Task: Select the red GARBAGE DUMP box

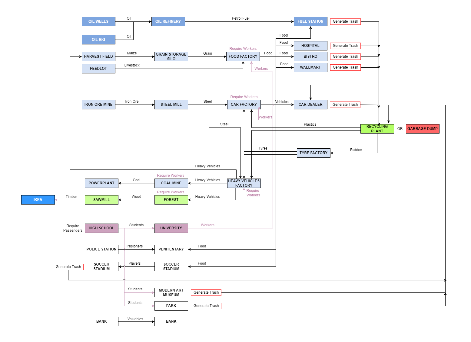Action: [x=423, y=129]
